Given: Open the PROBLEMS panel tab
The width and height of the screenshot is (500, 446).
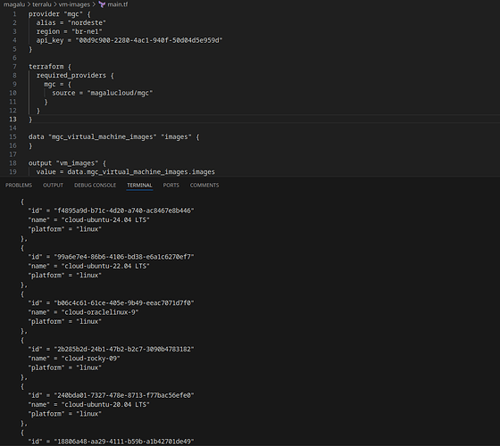Looking at the screenshot, I should [19, 186].
